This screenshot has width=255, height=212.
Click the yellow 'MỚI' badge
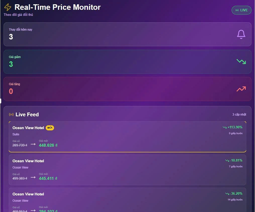click(x=50, y=128)
